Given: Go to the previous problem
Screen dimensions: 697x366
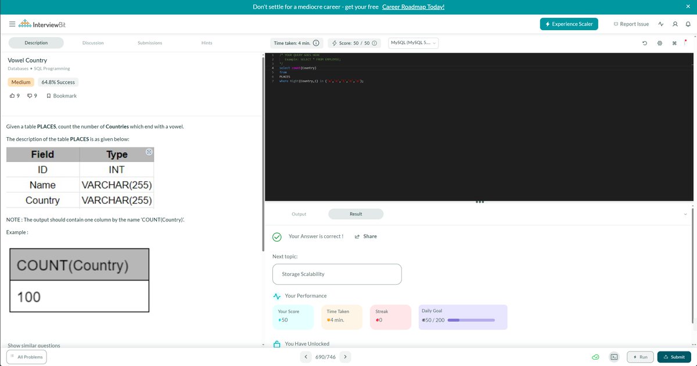Looking at the screenshot, I should (306, 357).
